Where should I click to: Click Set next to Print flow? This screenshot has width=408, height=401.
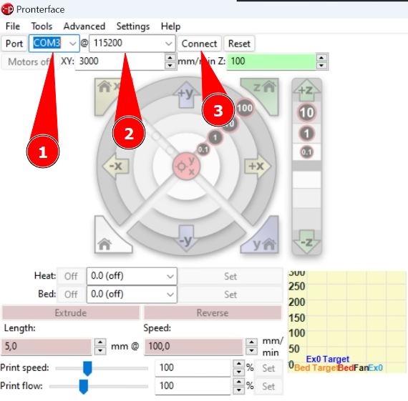point(268,386)
